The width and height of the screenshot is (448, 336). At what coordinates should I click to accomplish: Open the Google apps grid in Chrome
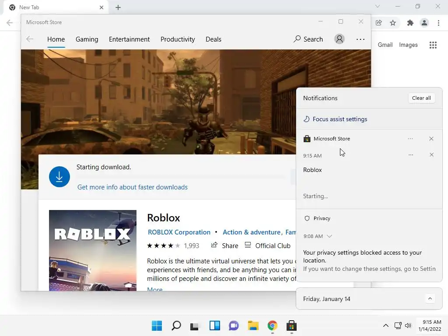coord(433,45)
